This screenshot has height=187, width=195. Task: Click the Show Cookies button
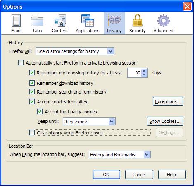[165, 121]
